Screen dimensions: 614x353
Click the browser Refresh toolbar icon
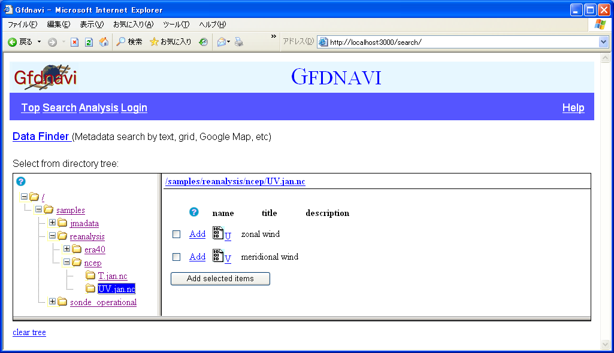coord(89,42)
